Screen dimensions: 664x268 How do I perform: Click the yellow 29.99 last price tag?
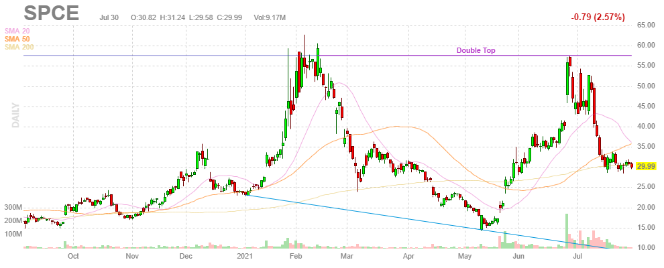pos(646,167)
